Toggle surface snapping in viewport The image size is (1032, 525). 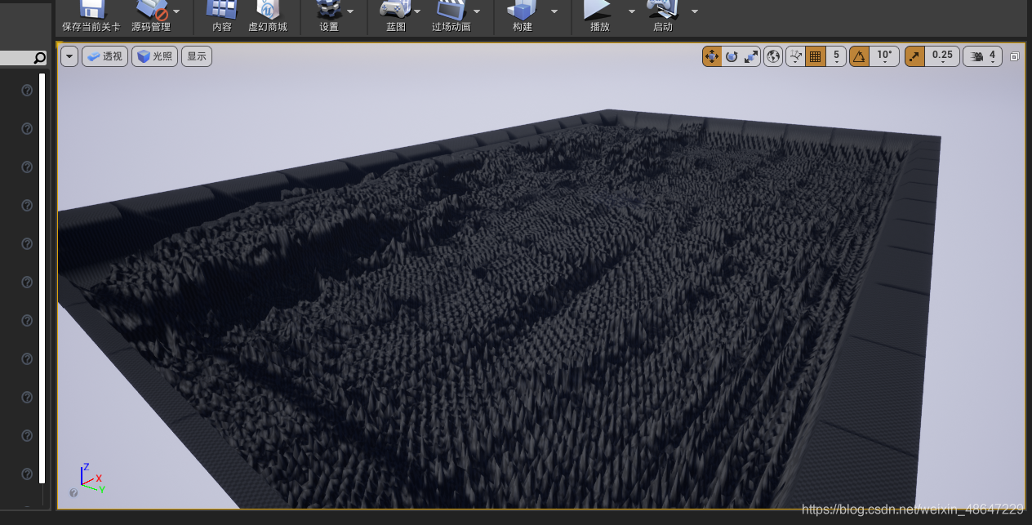tap(795, 56)
